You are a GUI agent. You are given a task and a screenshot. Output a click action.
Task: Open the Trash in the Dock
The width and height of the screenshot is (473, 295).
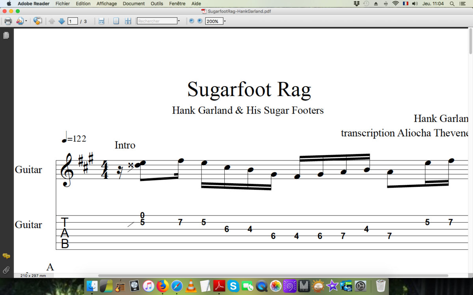point(380,286)
